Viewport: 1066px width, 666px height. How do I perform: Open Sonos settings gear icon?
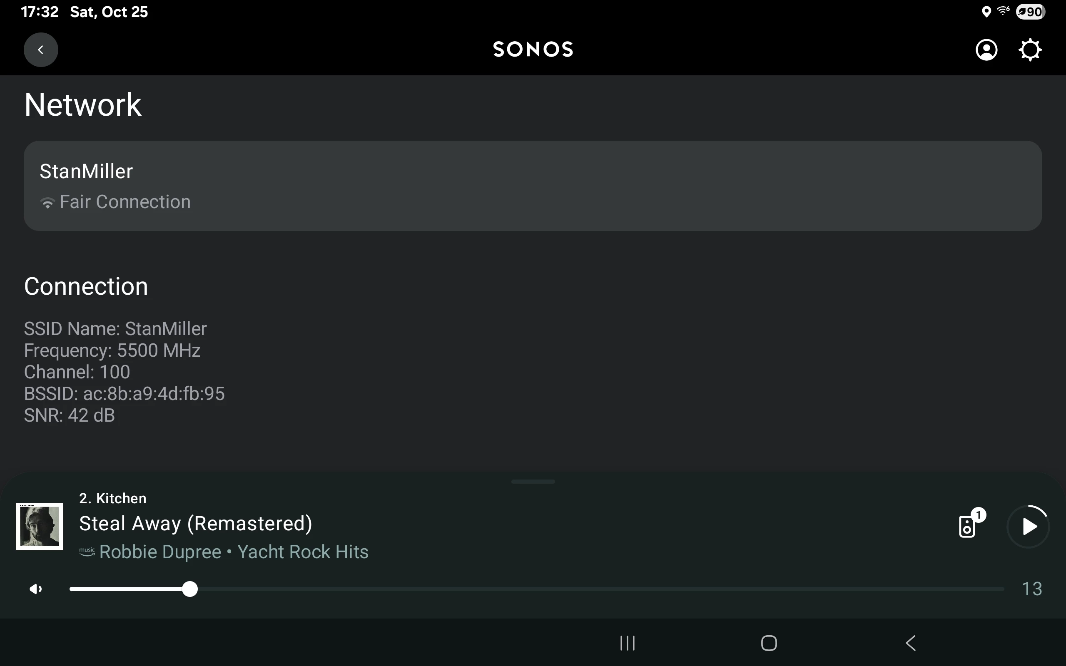1030,50
